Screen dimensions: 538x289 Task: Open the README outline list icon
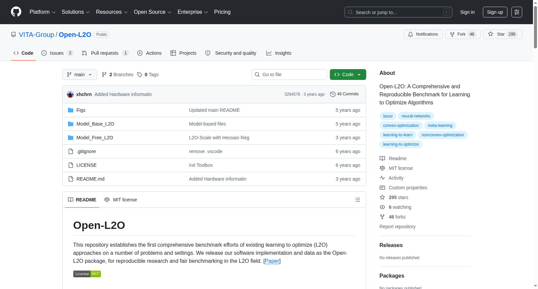tap(357, 200)
